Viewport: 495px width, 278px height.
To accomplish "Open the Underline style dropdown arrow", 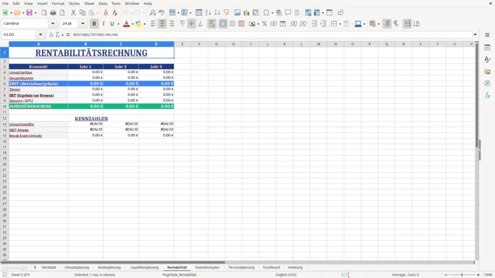I will pyautogui.click(x=118, y=24).
